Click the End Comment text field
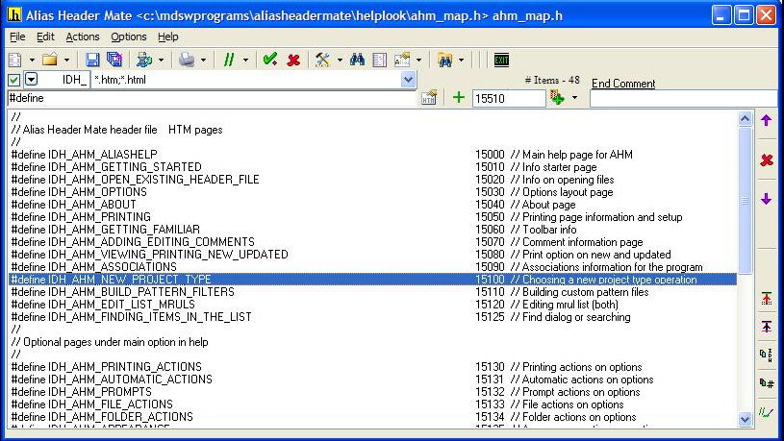Screen dimensions: 784x441 [x=684, y=98]
